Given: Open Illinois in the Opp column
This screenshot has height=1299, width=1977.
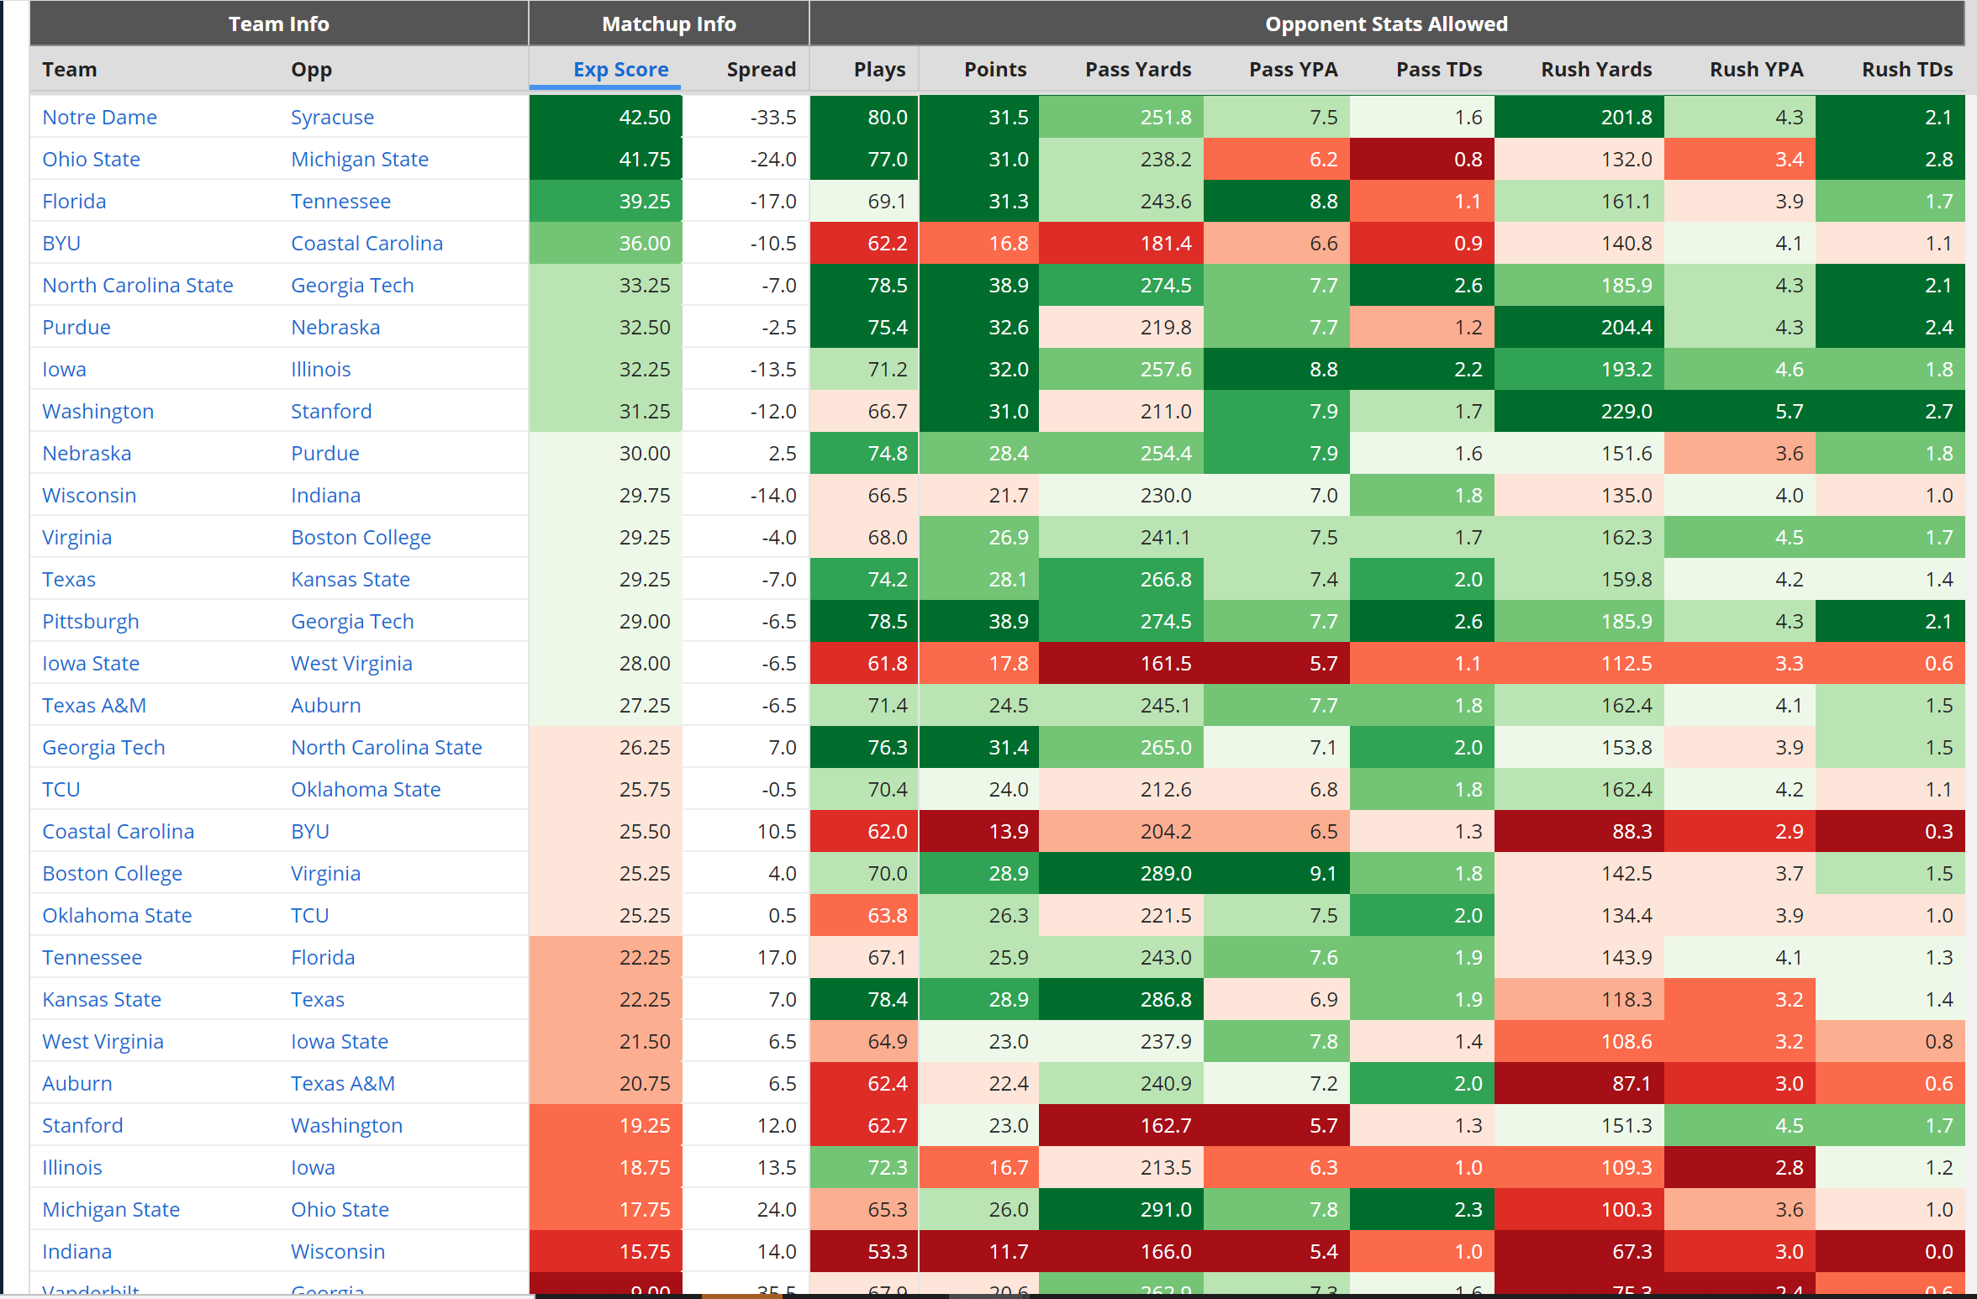Looking at the screenshot, I should pyautogui.click(x=320, y=369).
